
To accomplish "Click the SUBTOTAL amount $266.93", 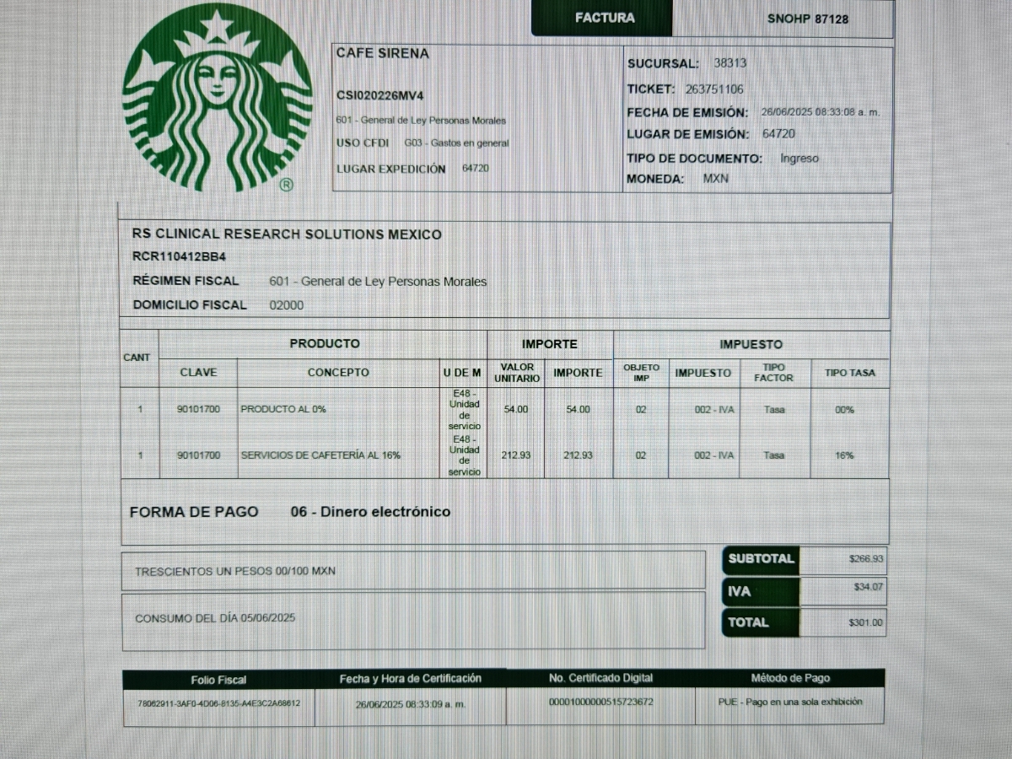I will 866,558.
